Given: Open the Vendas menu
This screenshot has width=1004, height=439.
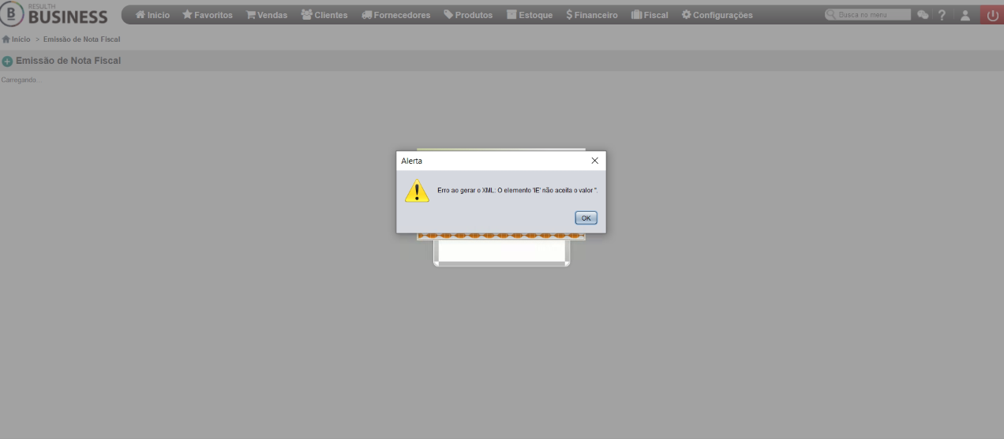Looking at the screenshot, I should point(267,15).
